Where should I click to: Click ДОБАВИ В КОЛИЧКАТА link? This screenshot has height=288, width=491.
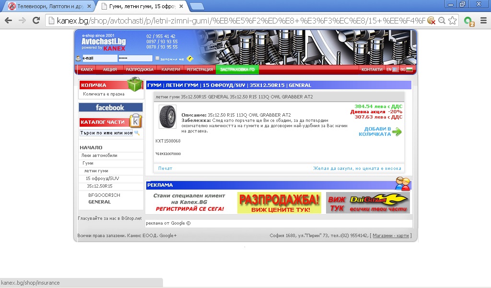pyautogui.click(x=375, y=132)
